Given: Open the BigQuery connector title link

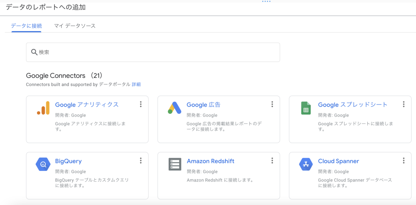Looking at the screenshot, I should pyautogui.click(x=68, y=161).
